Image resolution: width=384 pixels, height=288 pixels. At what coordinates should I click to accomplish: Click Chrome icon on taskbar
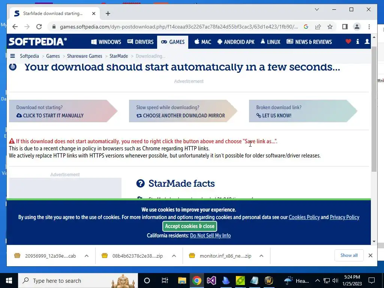point(196,280)
